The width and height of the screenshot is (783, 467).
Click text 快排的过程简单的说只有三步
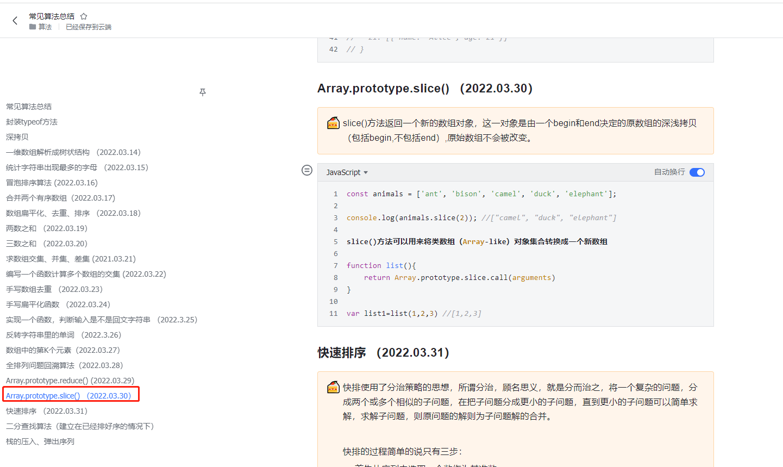402,451
